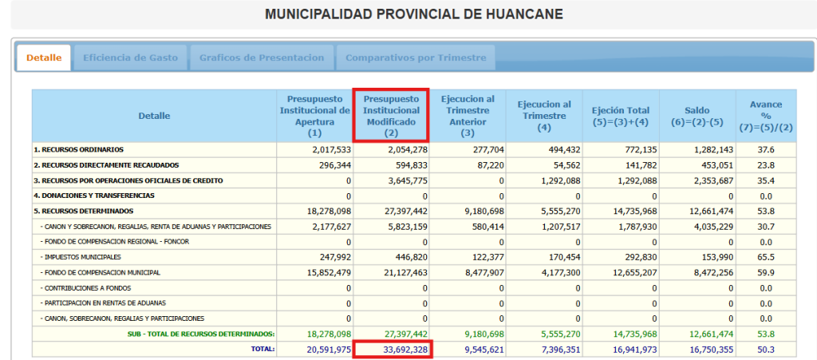Click CANON, SOBRECANON, REGALIAS Y PARTICIPACIONES label

[x=122, y=318]
